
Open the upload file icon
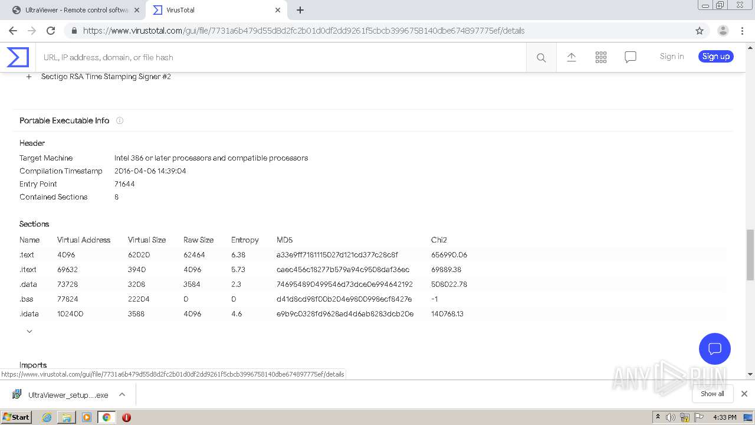pyautogui.click(x=571, y=57)
